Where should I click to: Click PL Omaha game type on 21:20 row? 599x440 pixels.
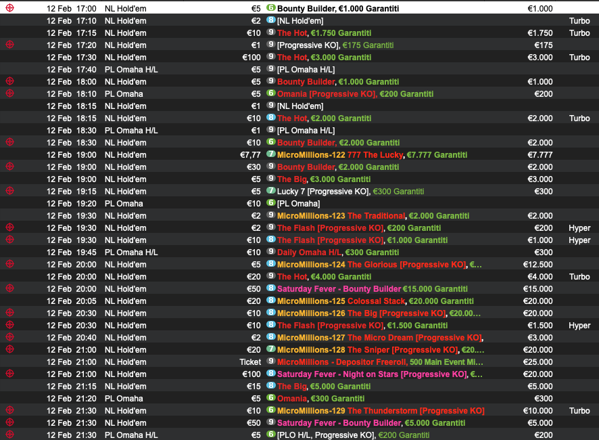coord(124,399)
